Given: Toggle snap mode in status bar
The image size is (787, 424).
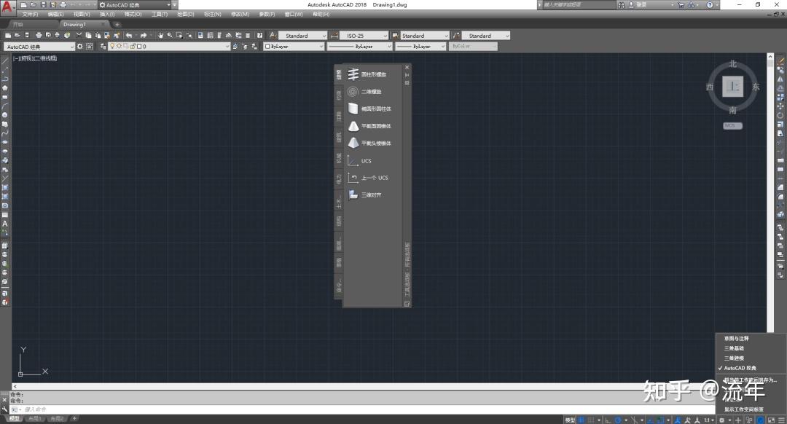Looking at the screenshot, I should [x=591, y=420].
